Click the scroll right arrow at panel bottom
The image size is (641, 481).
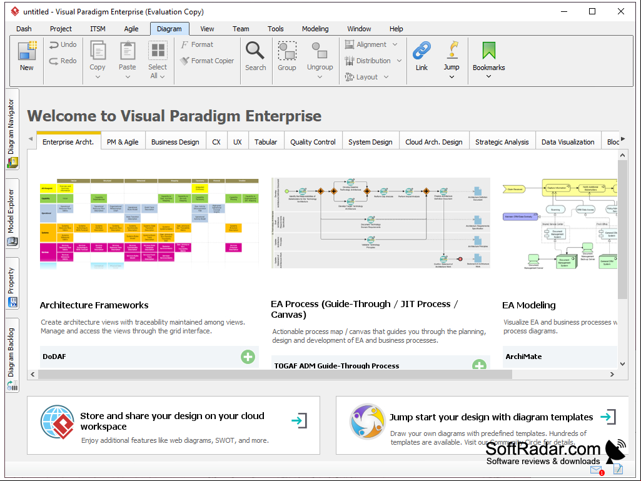click(x=612, y=374)
